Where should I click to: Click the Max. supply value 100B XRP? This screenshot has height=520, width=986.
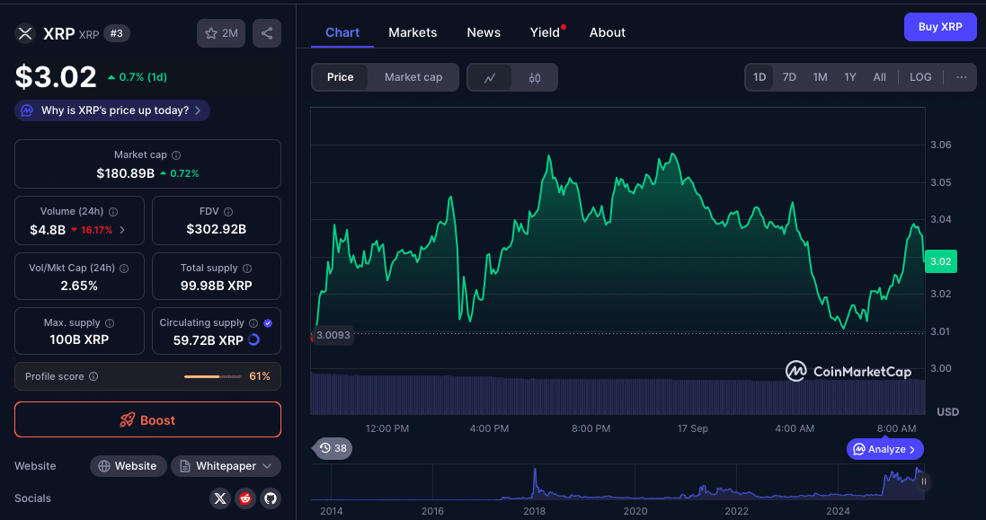(x=79, y=339)
